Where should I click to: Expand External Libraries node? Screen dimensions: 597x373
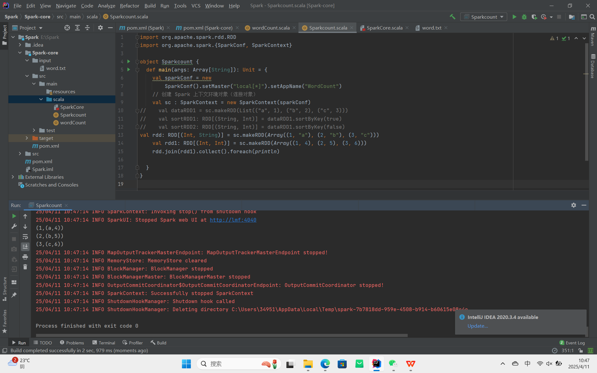pos(13,177)
